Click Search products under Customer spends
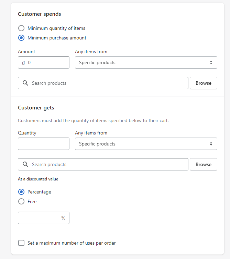This screenshot has width=230, height=259. [x=107, y=83]
